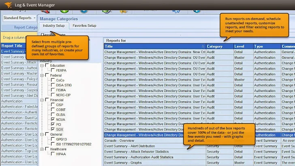Image resolution: width=295 pixels, height=166 pixels.
Task: Tick the NERC-CIP checkbox
Action: [53, 95]
